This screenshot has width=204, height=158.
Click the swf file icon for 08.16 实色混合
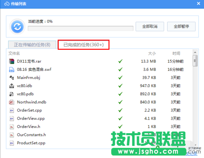(x=11, y=70)
